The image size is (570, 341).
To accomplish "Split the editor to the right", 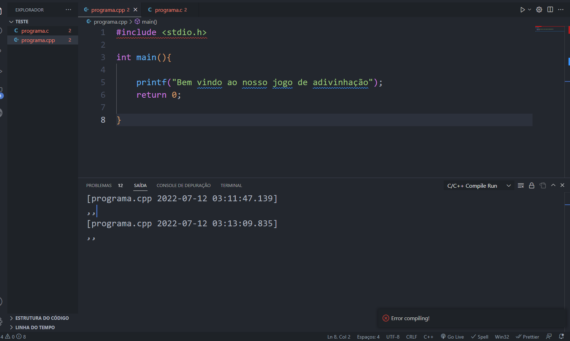I will (550, 10).
